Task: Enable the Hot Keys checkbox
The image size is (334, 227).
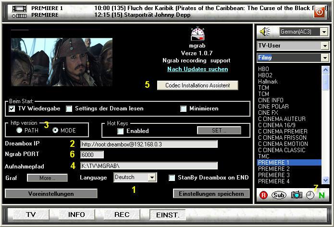Action: [120, 131]
